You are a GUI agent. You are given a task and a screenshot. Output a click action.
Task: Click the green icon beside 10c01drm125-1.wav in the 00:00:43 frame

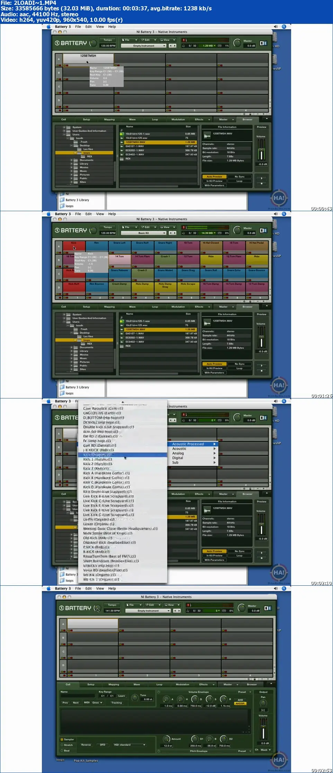click(x=121, y=134)
